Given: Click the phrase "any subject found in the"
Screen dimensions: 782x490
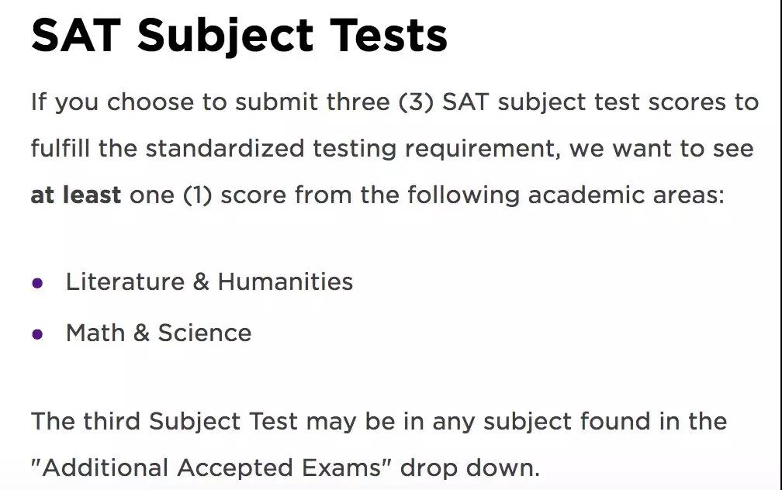Looking at the screenshot, I should (580, 421).
